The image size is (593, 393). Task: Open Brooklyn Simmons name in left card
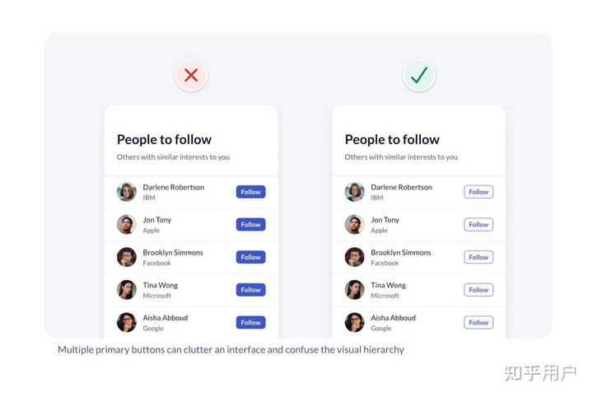tap(173, 253)
